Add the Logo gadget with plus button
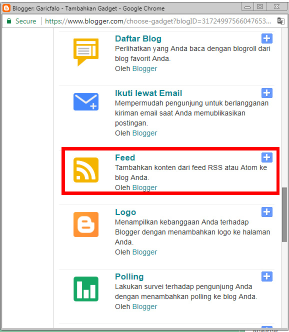This screenshot has width=289, height=332. tap(267, 212)
